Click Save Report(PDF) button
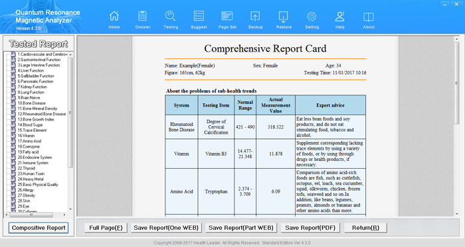The image size is (465, 247). point(310,228)
